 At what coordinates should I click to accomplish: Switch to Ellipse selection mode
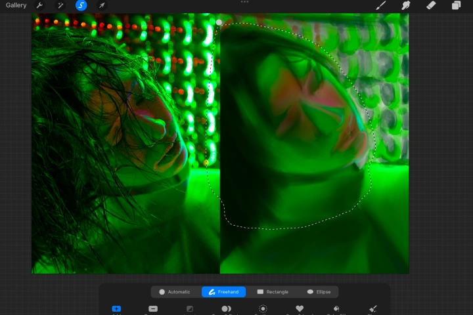tap(319, 292)
